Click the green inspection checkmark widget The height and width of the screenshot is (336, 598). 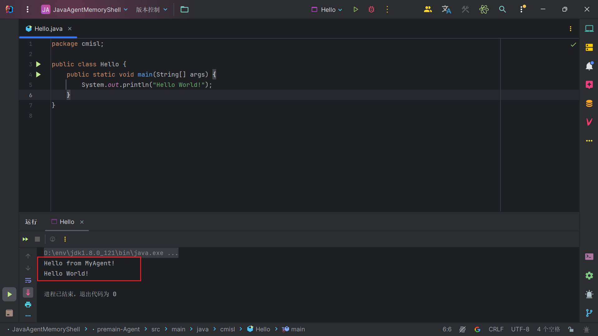tap(573, 45)
